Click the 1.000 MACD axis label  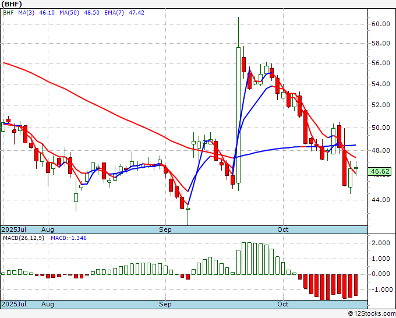(381, 259)
